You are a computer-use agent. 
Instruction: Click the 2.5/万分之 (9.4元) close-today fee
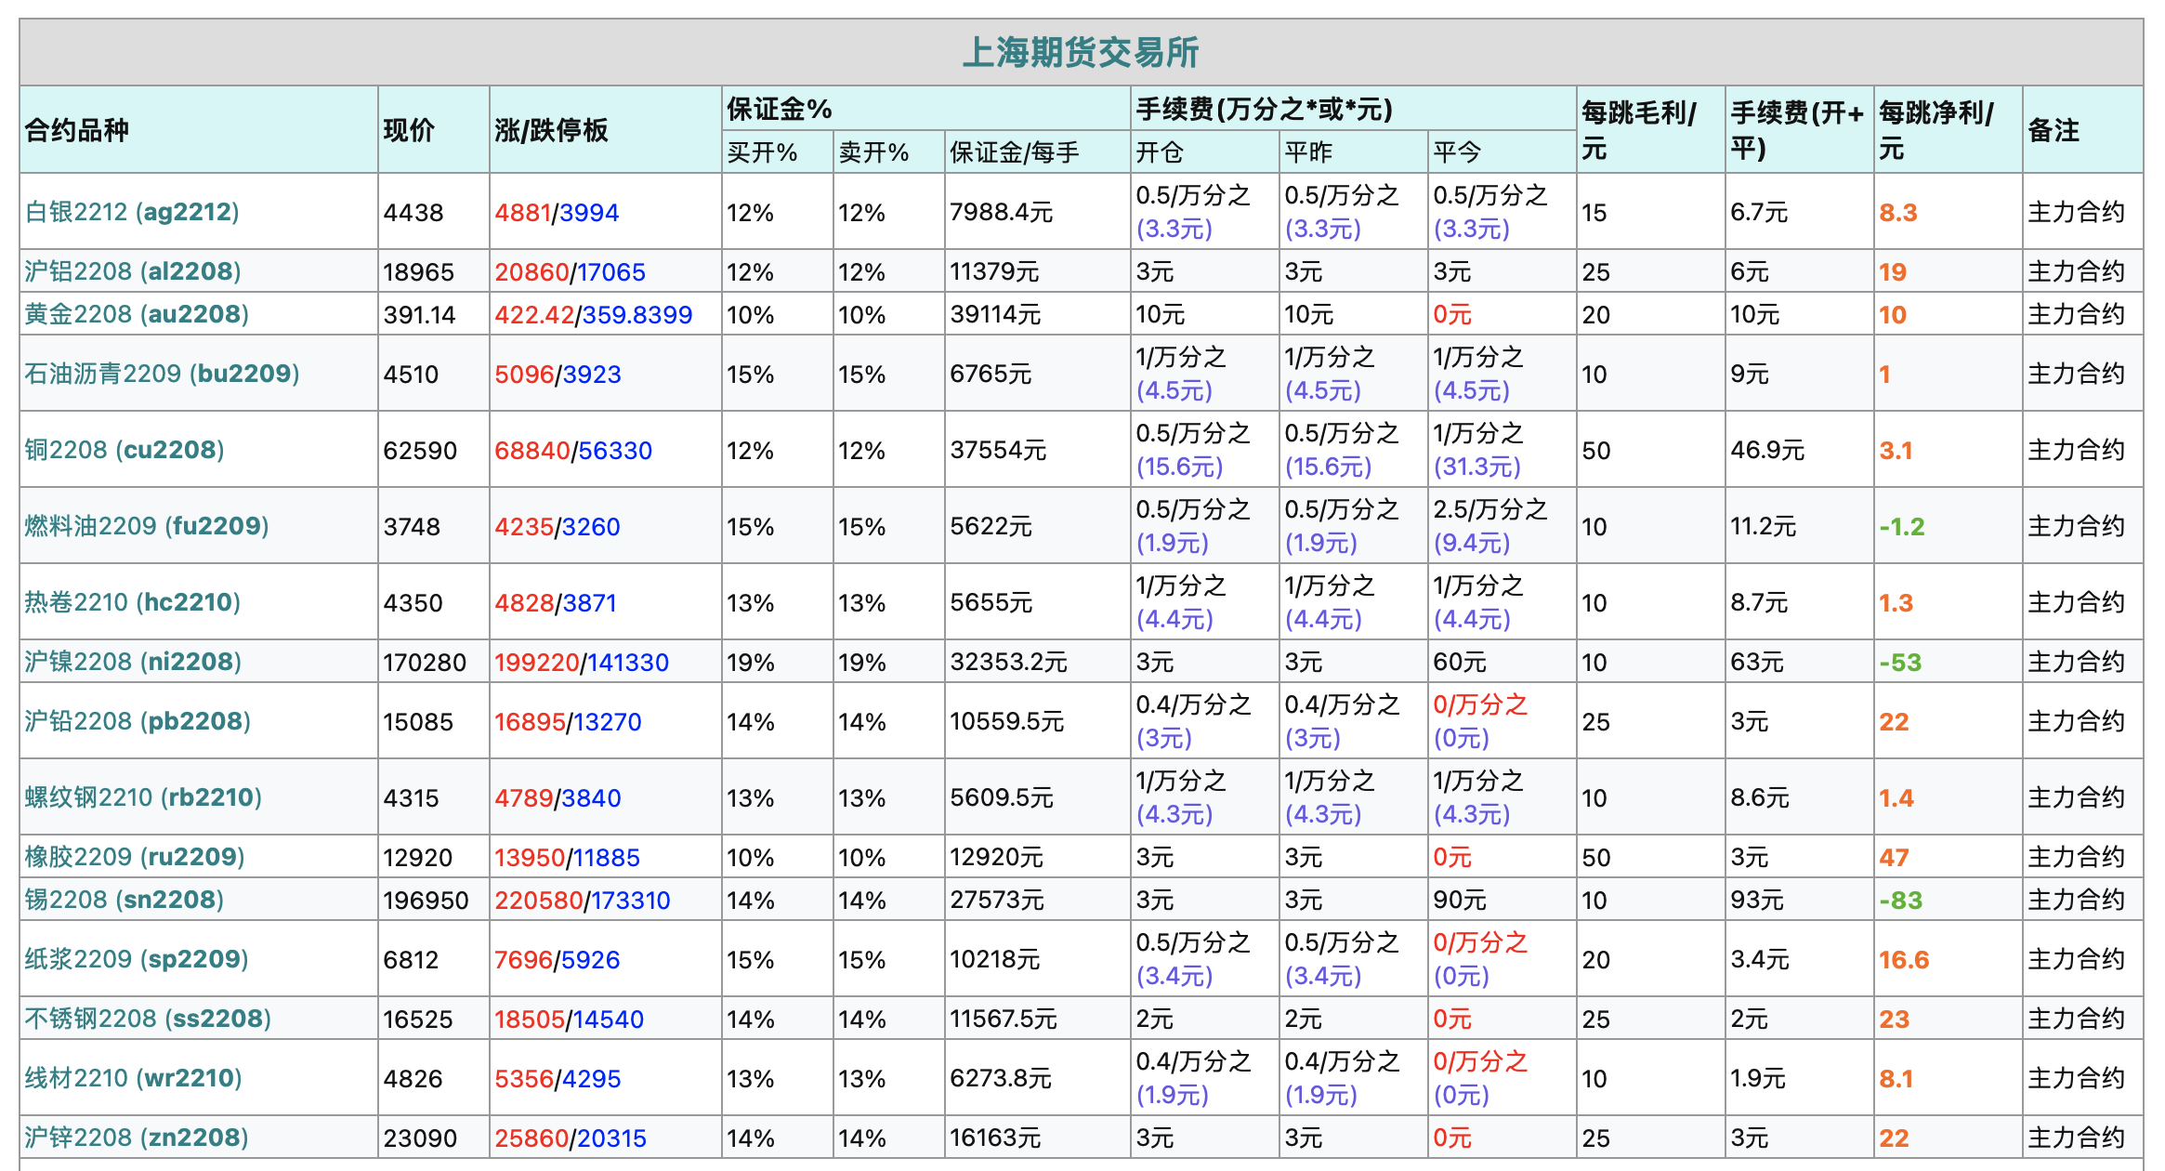1490,526
